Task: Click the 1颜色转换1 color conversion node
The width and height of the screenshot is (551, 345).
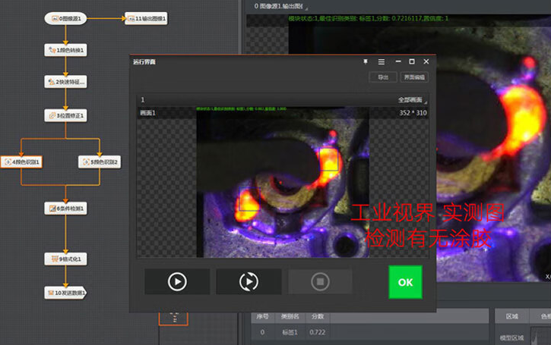Action: click(x=66, y=50)
